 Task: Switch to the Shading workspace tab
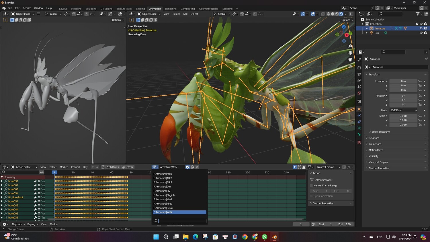click(x=140, y=9)
